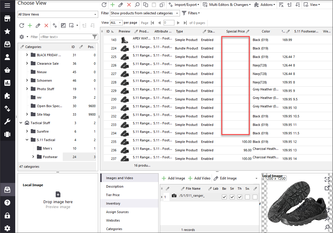Screen dimensions: 333x233
Task: Add a new category with the green plus
Action: pyautogui.click(x=30, y=25)
